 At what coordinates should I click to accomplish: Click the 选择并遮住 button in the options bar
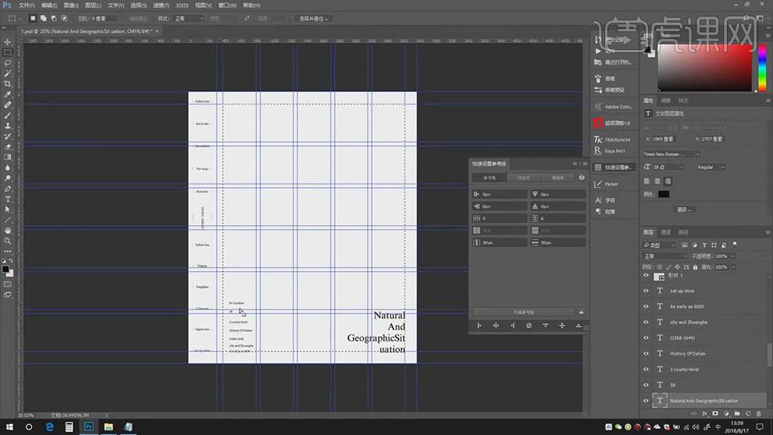click(315, 18)
